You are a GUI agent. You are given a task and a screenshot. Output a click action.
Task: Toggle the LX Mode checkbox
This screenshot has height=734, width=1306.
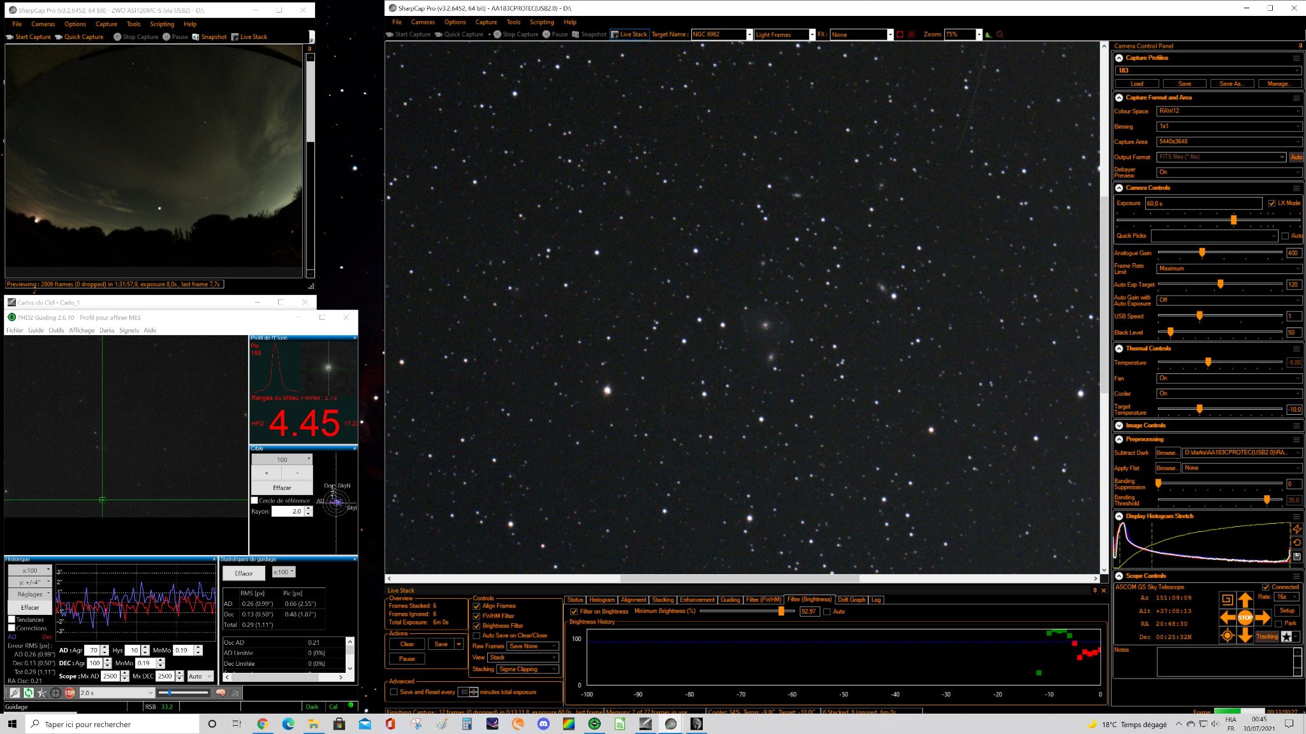1272,203
